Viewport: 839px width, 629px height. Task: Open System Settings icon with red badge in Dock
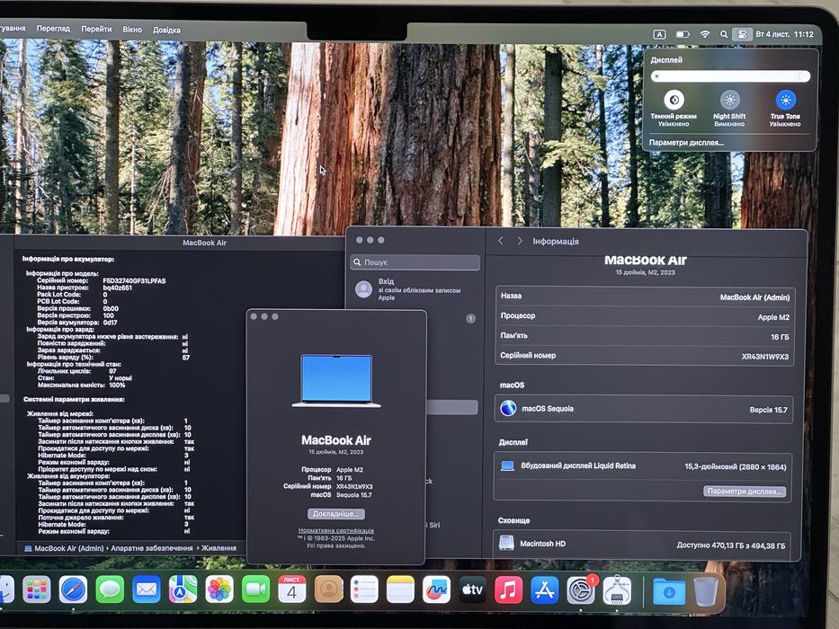581,590
